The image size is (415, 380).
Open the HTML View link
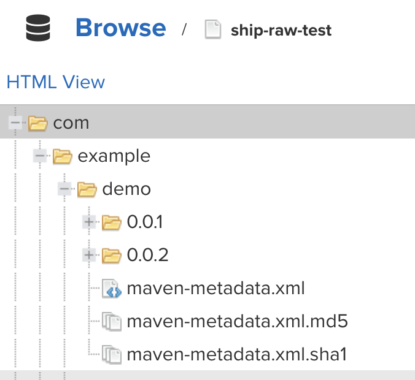55,82
